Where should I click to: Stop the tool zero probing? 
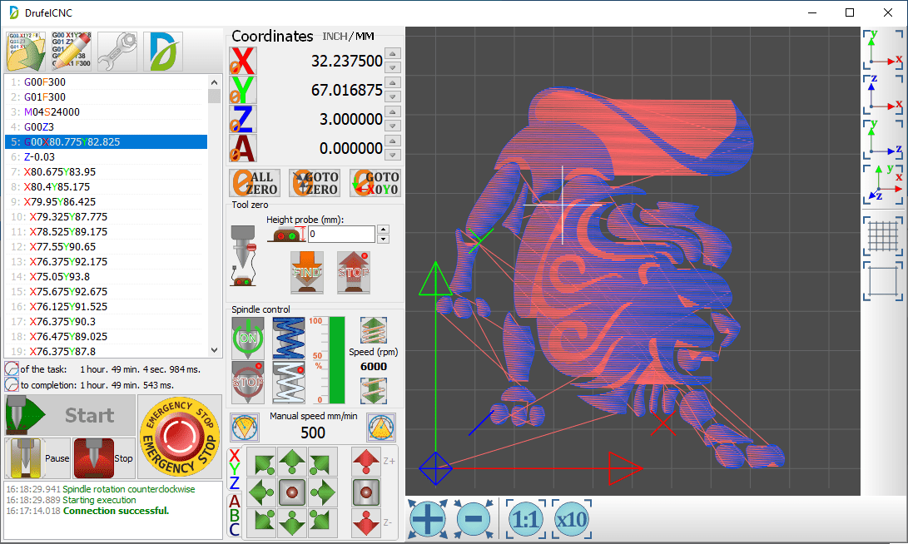pyautogui.click(x=353, y=272)
